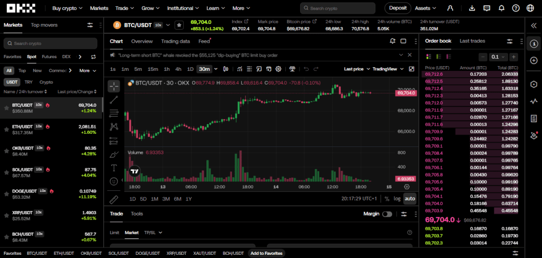This screenshot has width=542, height=258.
Task: Open the help question mark icon
Action: (516, 8)
